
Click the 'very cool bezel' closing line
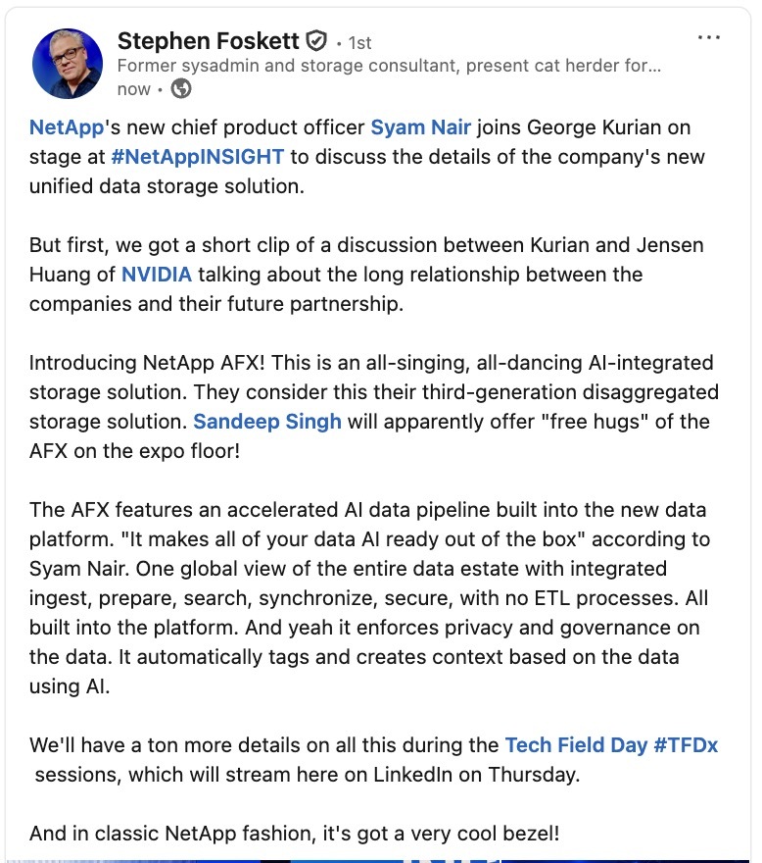295,834
